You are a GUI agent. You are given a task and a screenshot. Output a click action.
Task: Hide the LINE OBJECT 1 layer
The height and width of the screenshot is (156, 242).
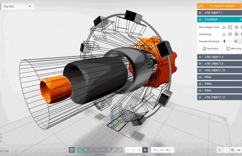click(x=200, y=13)
